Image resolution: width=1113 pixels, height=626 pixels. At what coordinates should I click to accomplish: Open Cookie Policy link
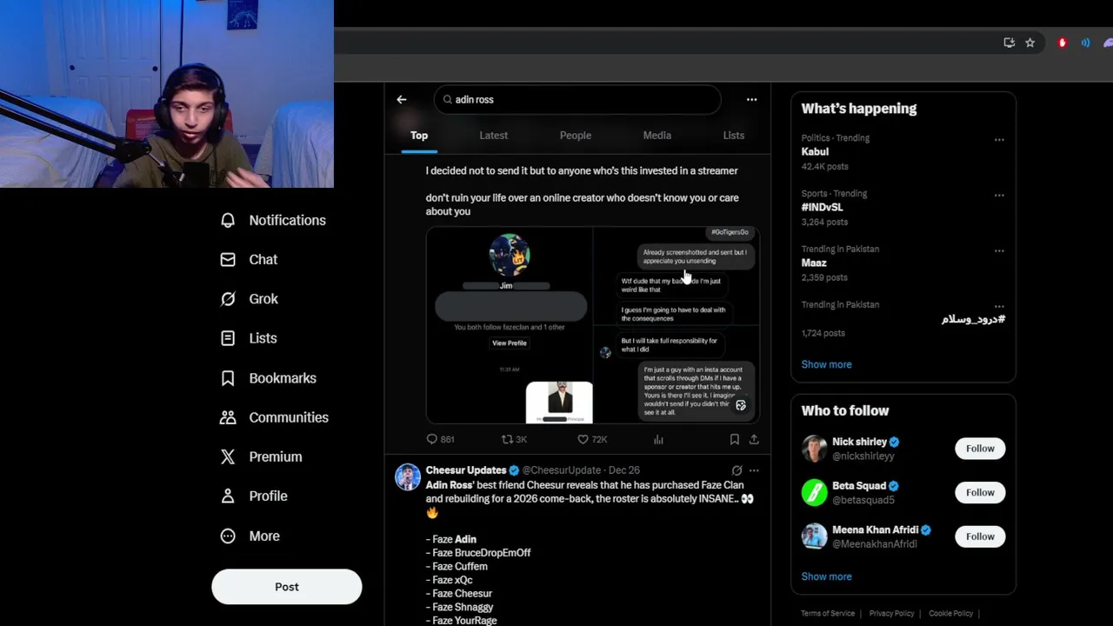click(x=950, y=614)
